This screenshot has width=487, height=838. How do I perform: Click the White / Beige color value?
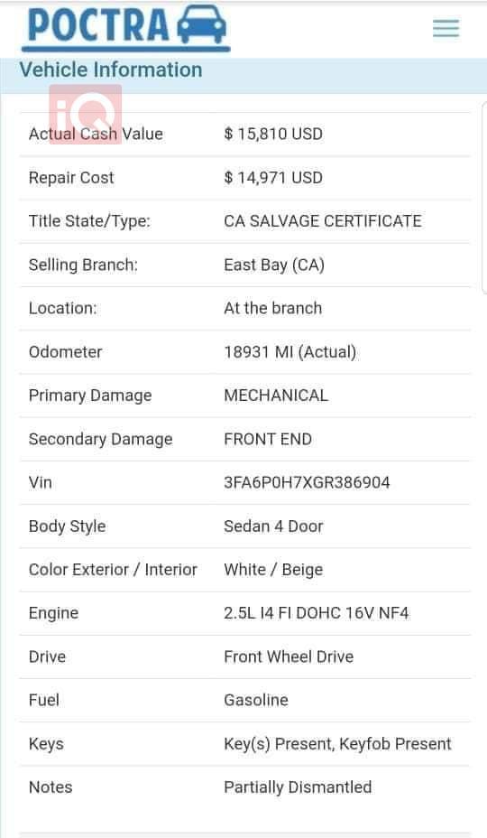coord(273,570)
